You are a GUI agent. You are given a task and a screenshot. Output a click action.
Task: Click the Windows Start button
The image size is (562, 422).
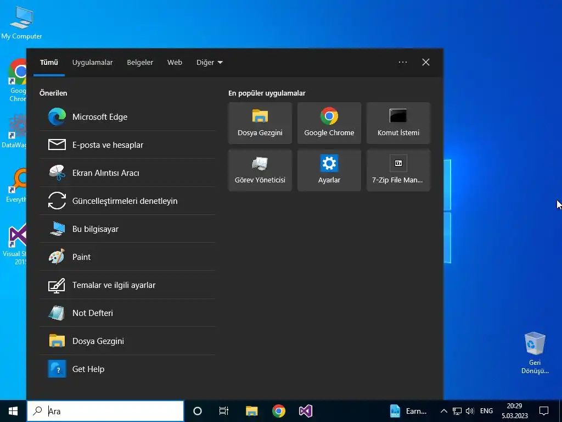pos(13,411)
